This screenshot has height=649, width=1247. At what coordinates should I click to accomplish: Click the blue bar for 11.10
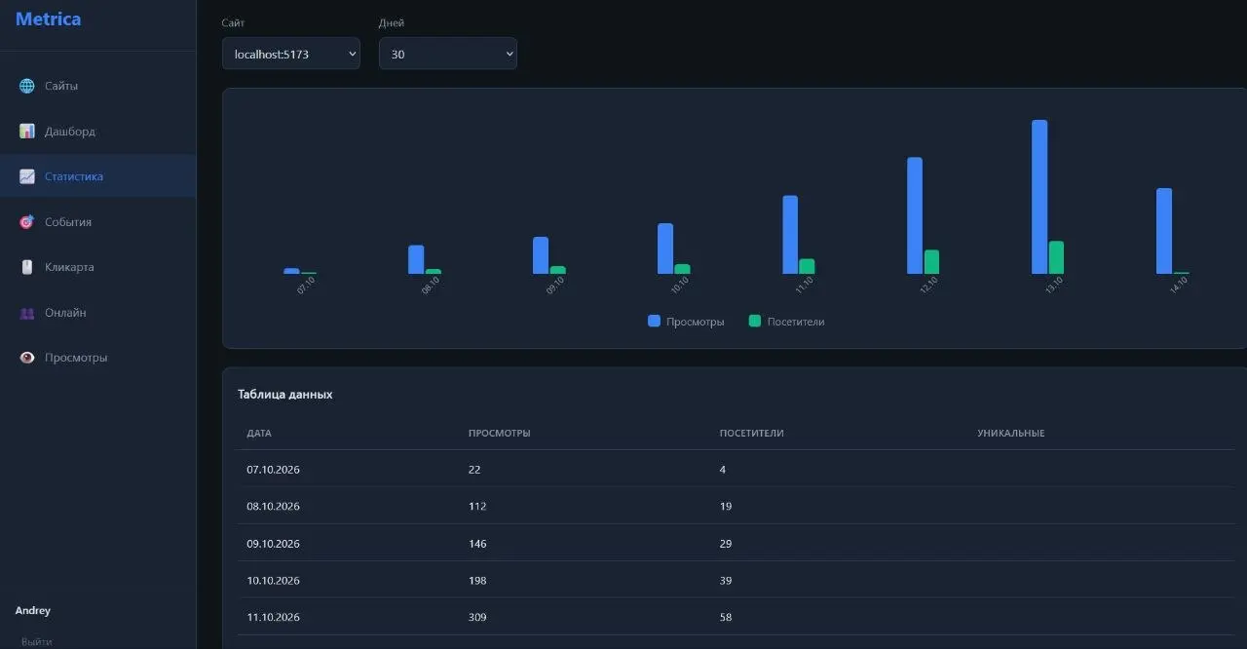pyautogui.click(x=790, y=235)
